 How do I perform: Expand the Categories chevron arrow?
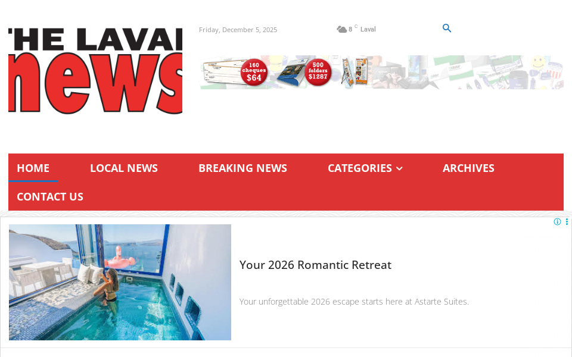[x=399, y=168]
